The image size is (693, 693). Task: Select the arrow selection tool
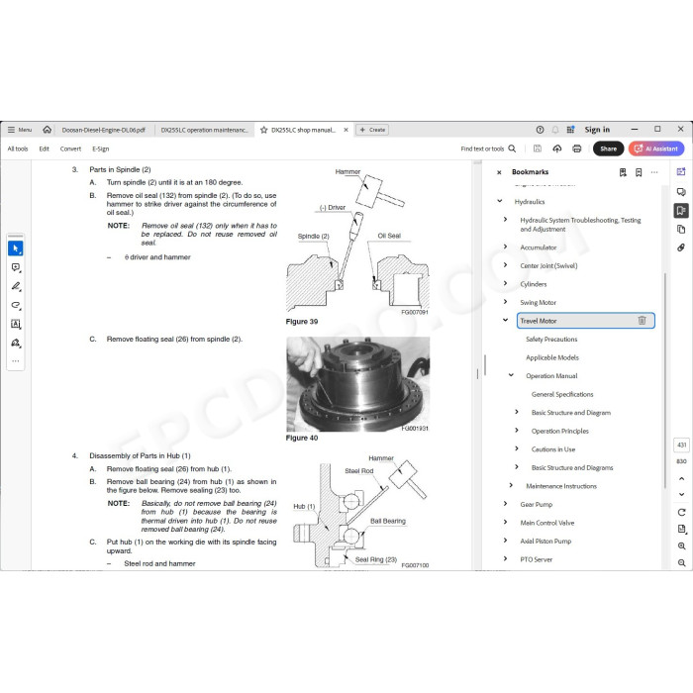[16, 248]
